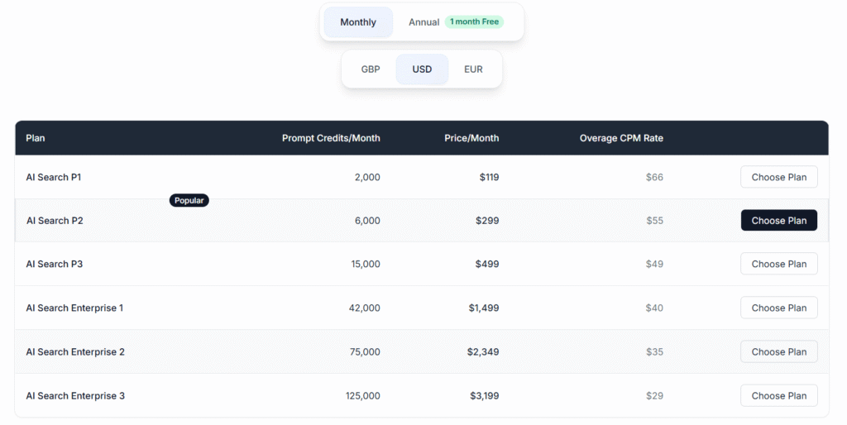847x425 pixels.
Task: Click the Prompt Credits/Month column header
Action: point(331,138)
